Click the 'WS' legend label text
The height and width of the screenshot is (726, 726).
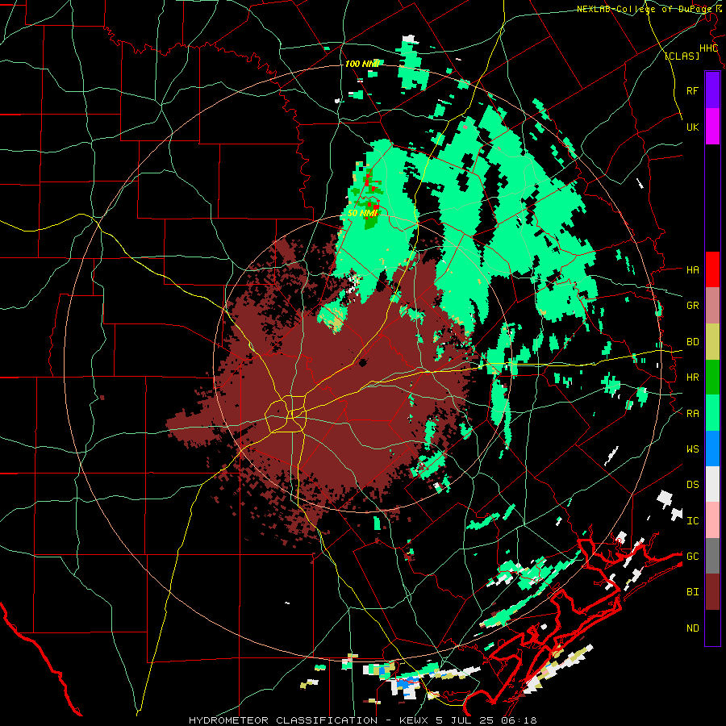tap(692, 449)
